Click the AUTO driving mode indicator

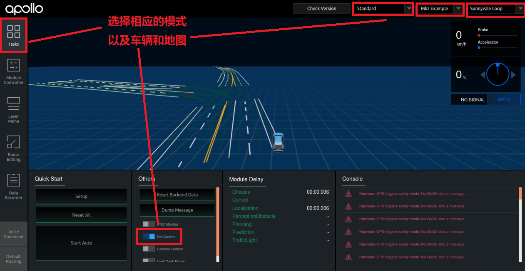(504, 99)
